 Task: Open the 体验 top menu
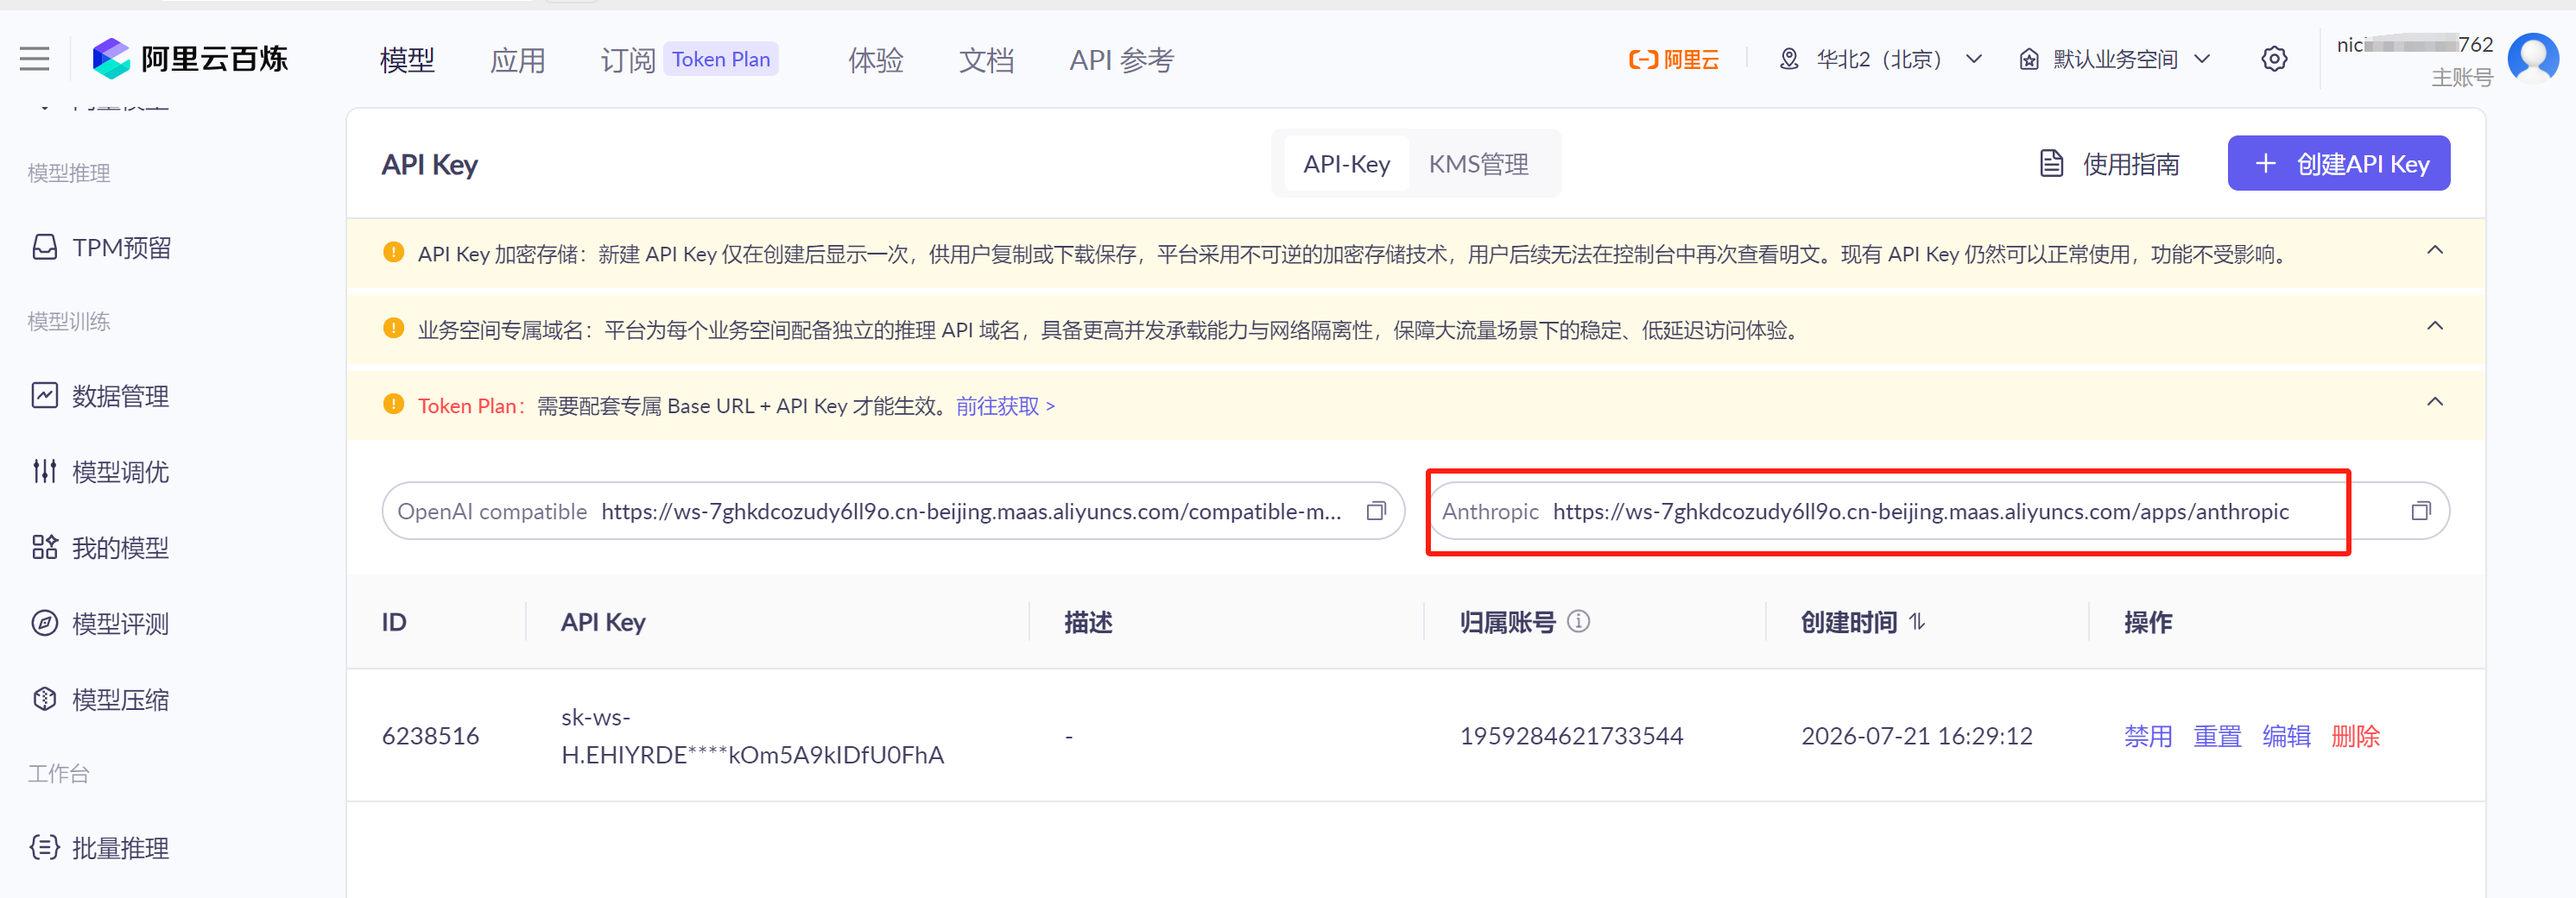(x=876, y=60)
